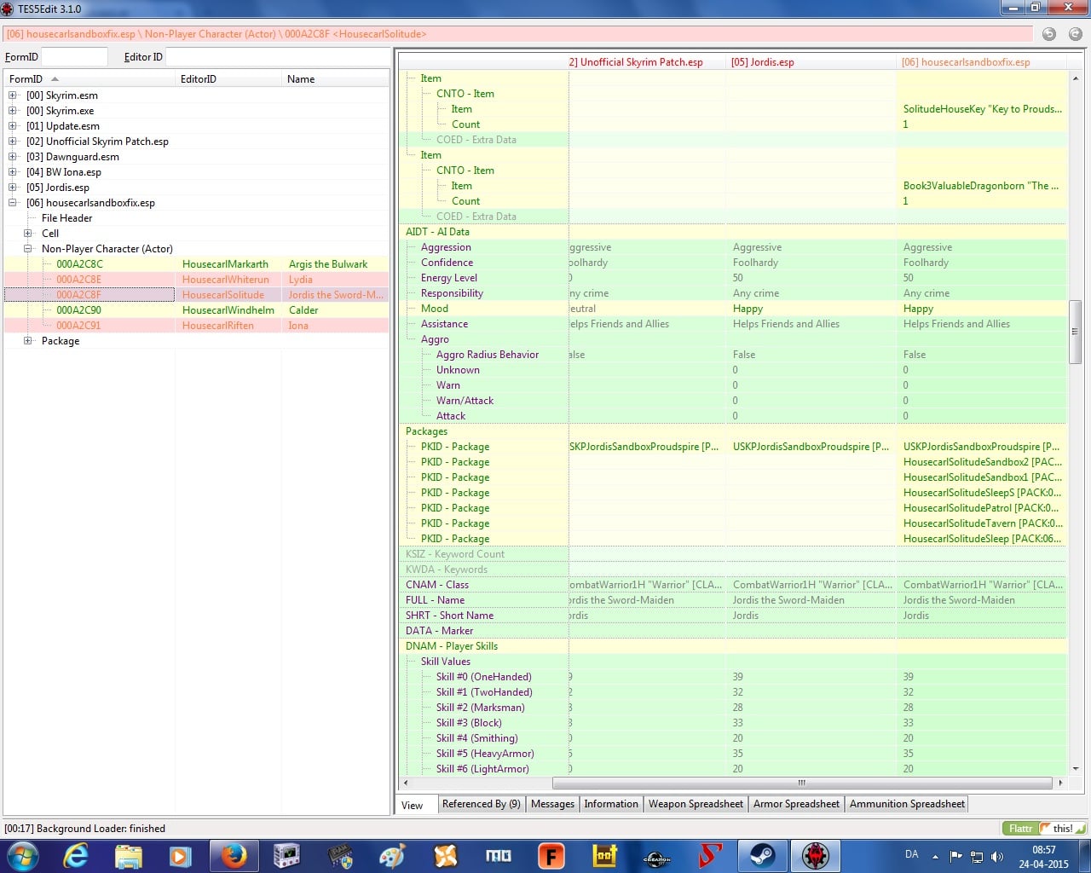Select the HousecarlMarkarth record 000A2C8C
This screenshot has width=1091, height=873.
coord(196,264)
